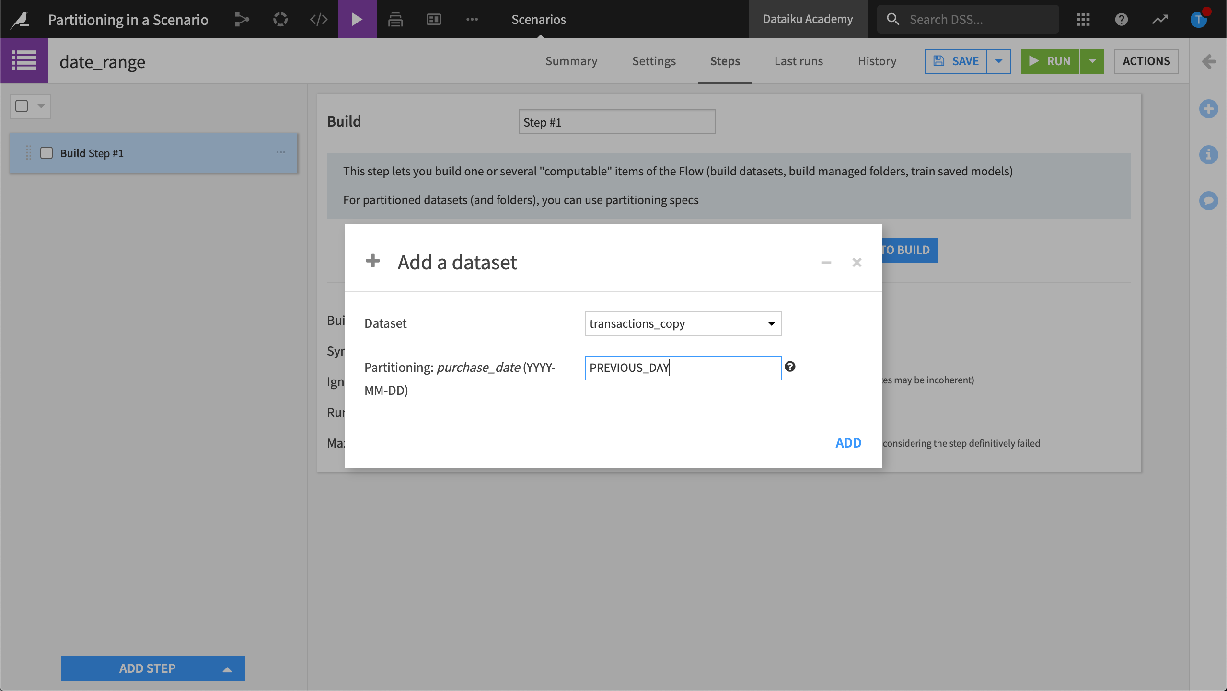Toggle the select-all steps checkbox
This screenshot has height=691, width=1227.
click(22, 106)
